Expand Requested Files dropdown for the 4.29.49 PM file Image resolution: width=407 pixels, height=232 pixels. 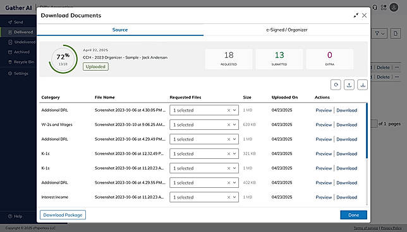point(234,139)
